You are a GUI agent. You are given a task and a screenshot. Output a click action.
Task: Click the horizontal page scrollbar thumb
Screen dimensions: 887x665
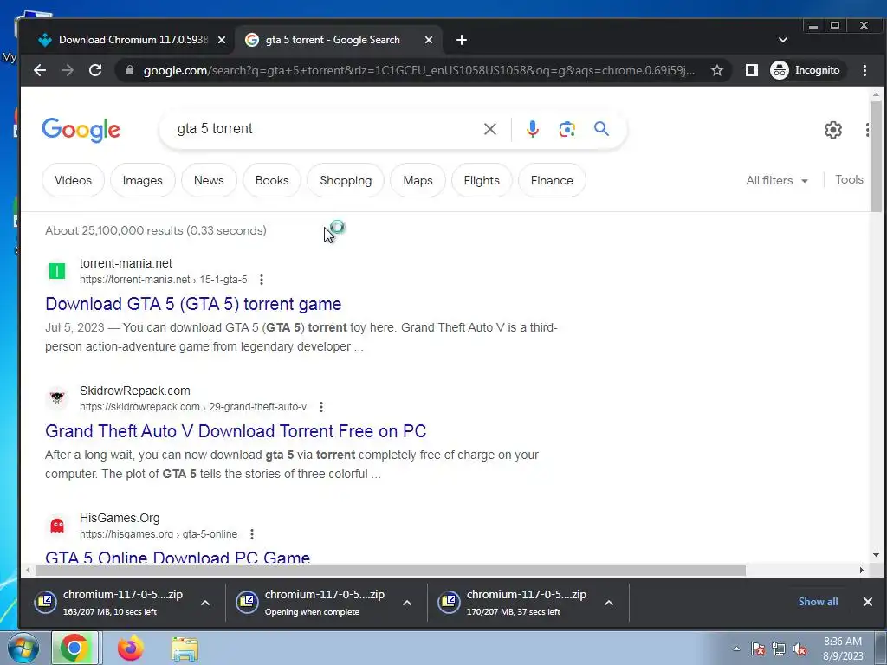[391, 570]
